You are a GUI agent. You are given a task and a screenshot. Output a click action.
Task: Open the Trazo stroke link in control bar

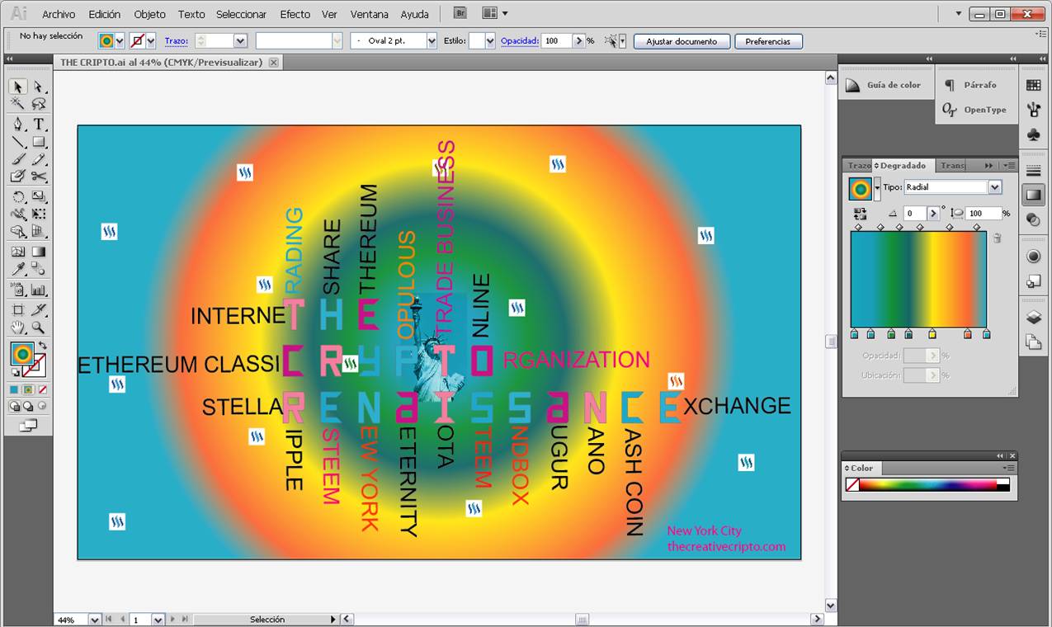[x=176, y=40]
